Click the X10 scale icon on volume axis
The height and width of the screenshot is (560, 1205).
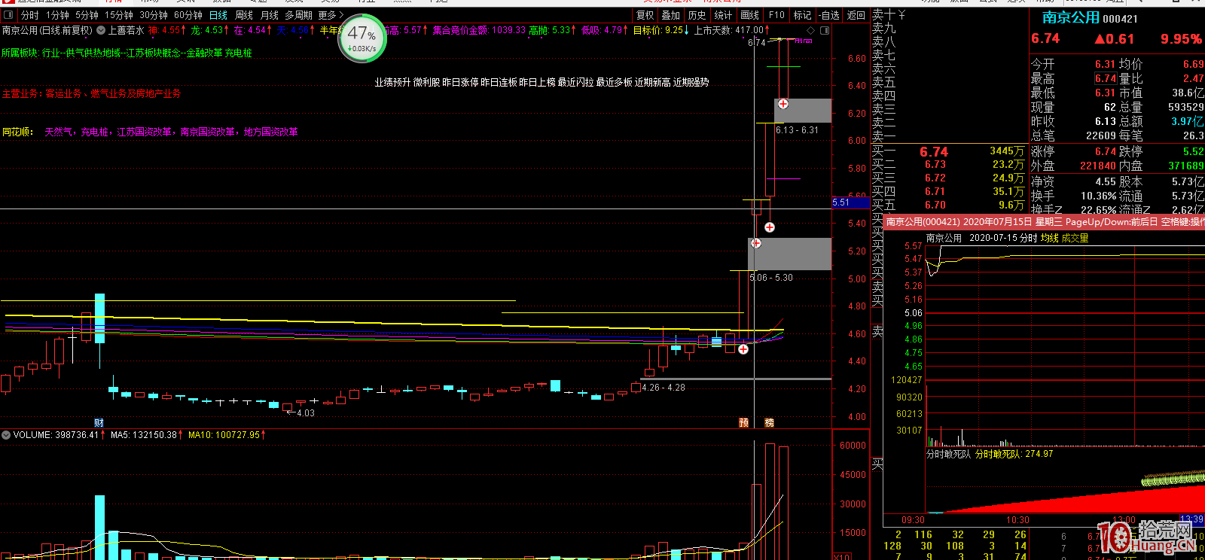point(842,557)
